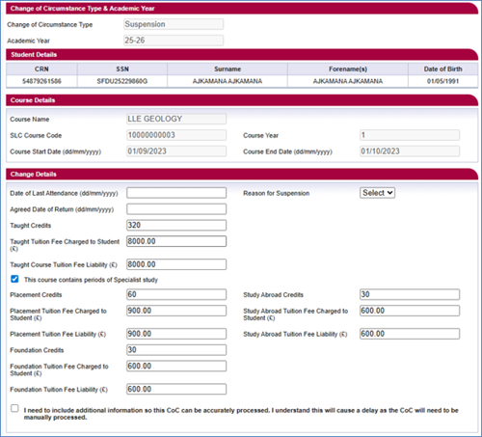Screen dimensions: 482x437
Task: Select the Study Abroad Credits field
Action: pyautogui.click(x=410, y=294)
